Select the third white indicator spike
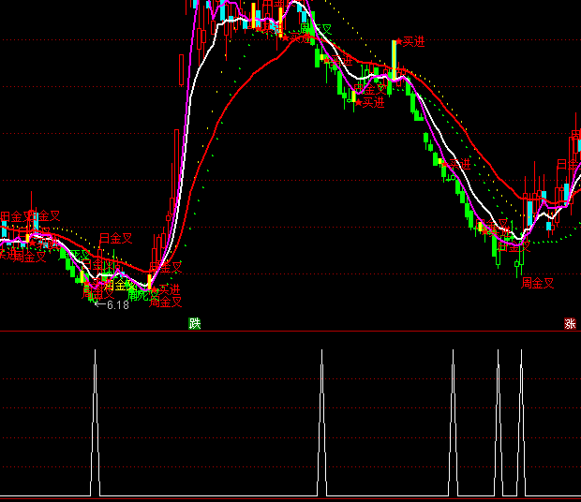The width and height of the screenshot is (581, 502). [x=453, y=421]
